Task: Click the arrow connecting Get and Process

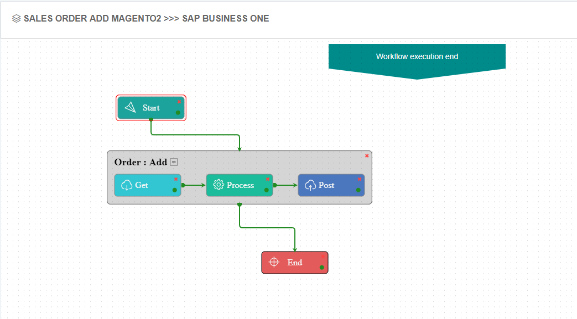Action: (x=193, y=185)
